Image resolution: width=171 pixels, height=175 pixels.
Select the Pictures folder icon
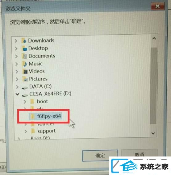coord(25,79)
